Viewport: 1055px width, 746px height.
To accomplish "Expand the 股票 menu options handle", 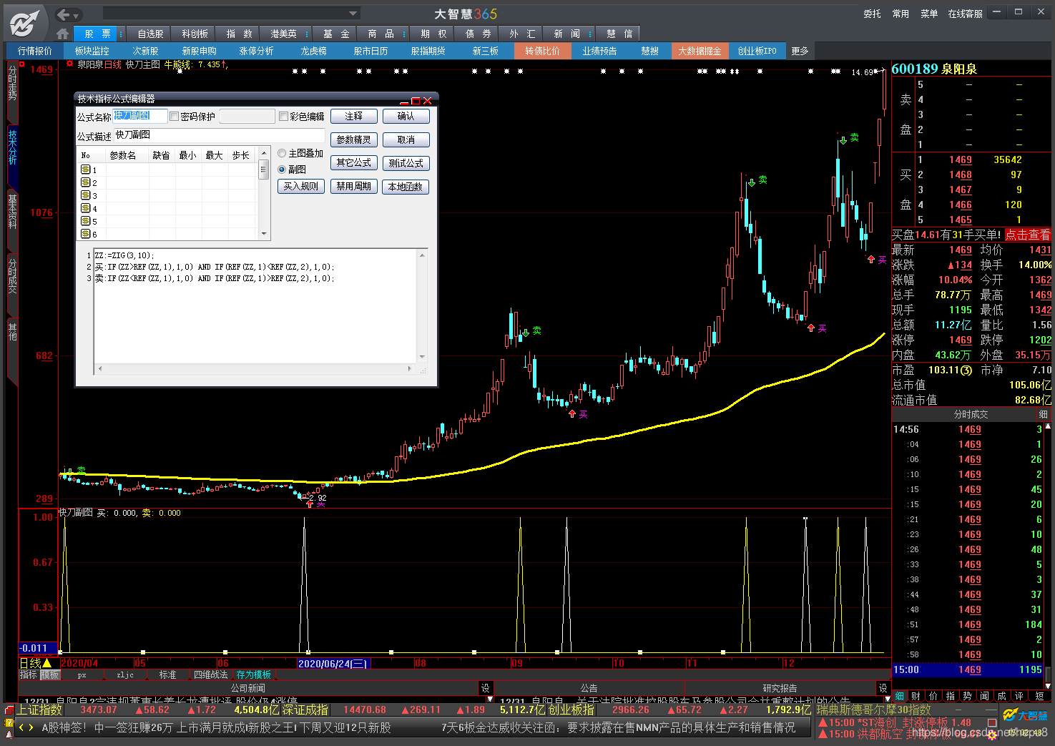I will click(121, 34).
